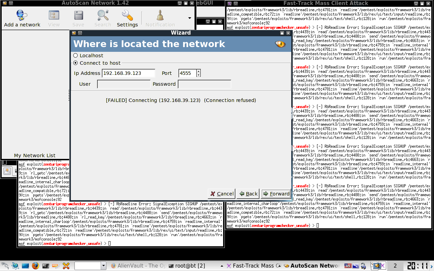434x271 pixels.
Task: Switch to desktop 2 in pager
Action: [x=395, y=266]
